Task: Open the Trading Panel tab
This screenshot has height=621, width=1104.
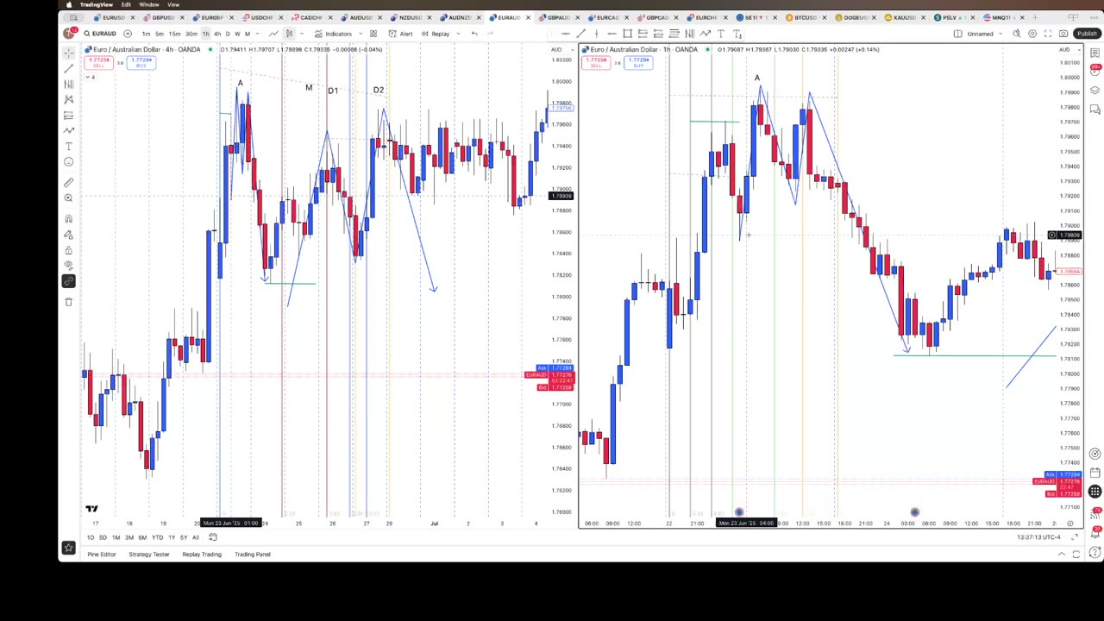Action: pos(253,555)
